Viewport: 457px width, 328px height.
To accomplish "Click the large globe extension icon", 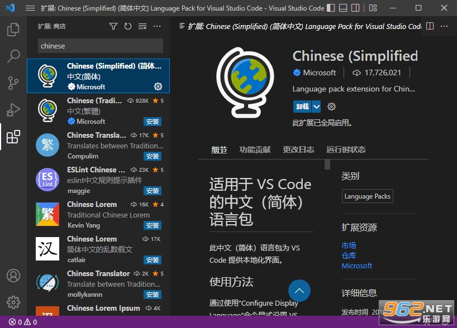I will (x=245, y=83).
